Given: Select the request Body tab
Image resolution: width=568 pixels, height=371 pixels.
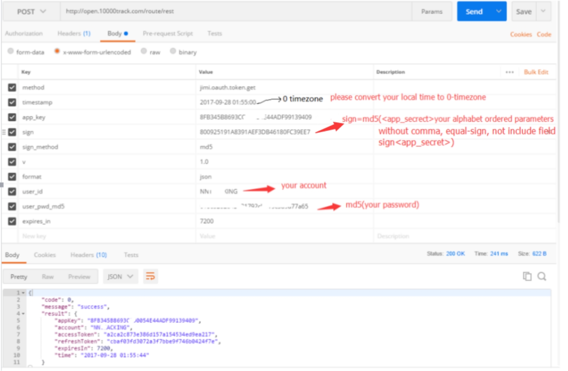Looking at the screenshot, I should click(x=118, y=33).
